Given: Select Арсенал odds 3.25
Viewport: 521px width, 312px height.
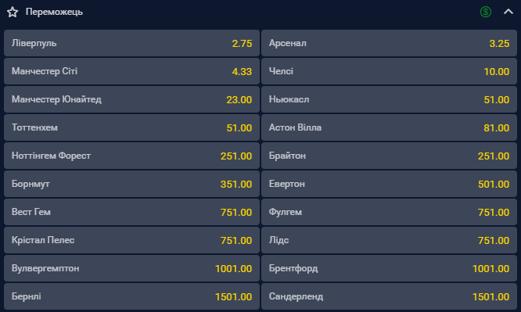Looking at the screenshot, I should click(389, 43).
